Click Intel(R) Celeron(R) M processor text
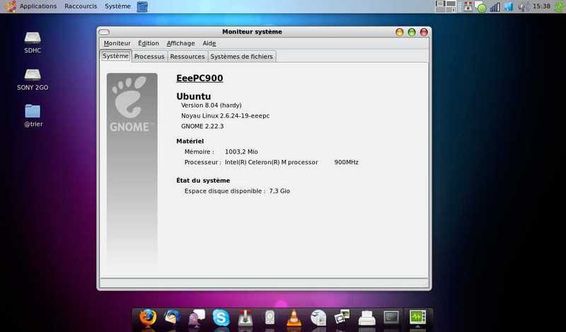This screenshot has height=332, width=566. pyautogui.click(x=271, y=162)
